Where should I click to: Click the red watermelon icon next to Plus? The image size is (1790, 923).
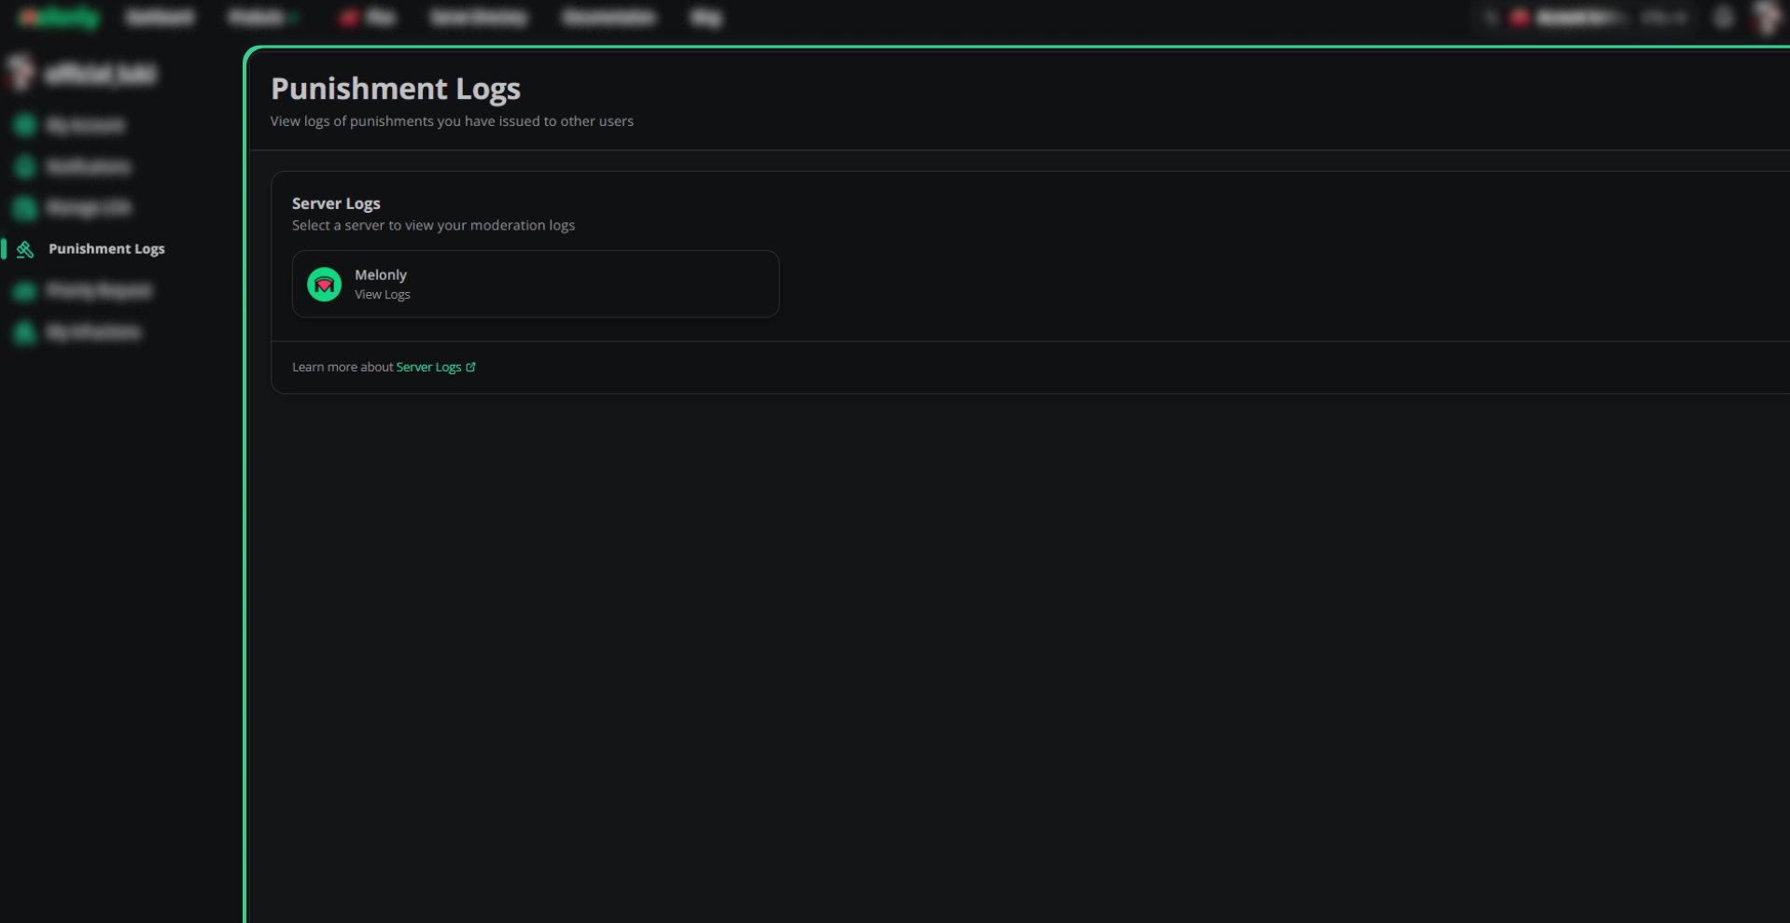coord(348,17)
